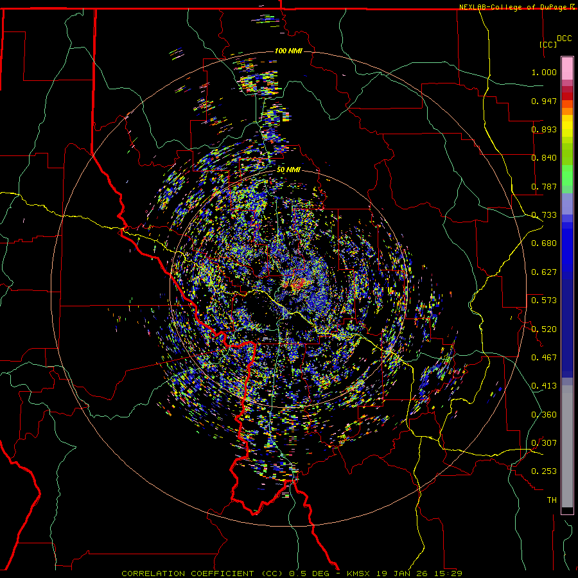The width and height of the screenshot is (578, 578).
Task: Click the 50 NMI range ring label
Action: pyautogui.click(x=288, y=170)
